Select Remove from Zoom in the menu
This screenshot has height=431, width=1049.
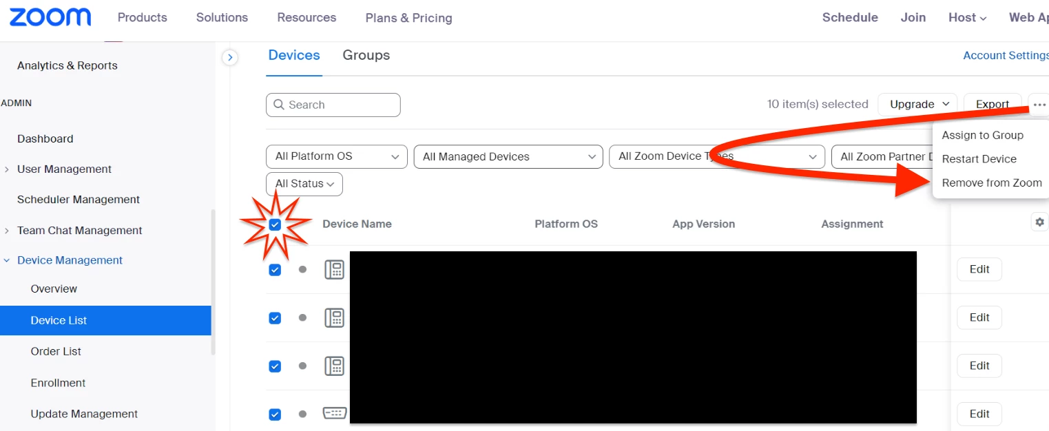(x=992, y=183)
